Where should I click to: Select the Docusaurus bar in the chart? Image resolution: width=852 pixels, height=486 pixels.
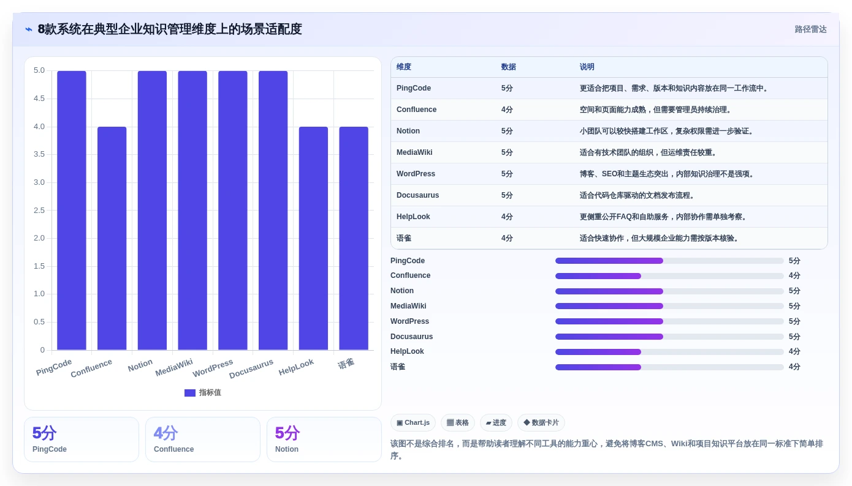(273, 211)
